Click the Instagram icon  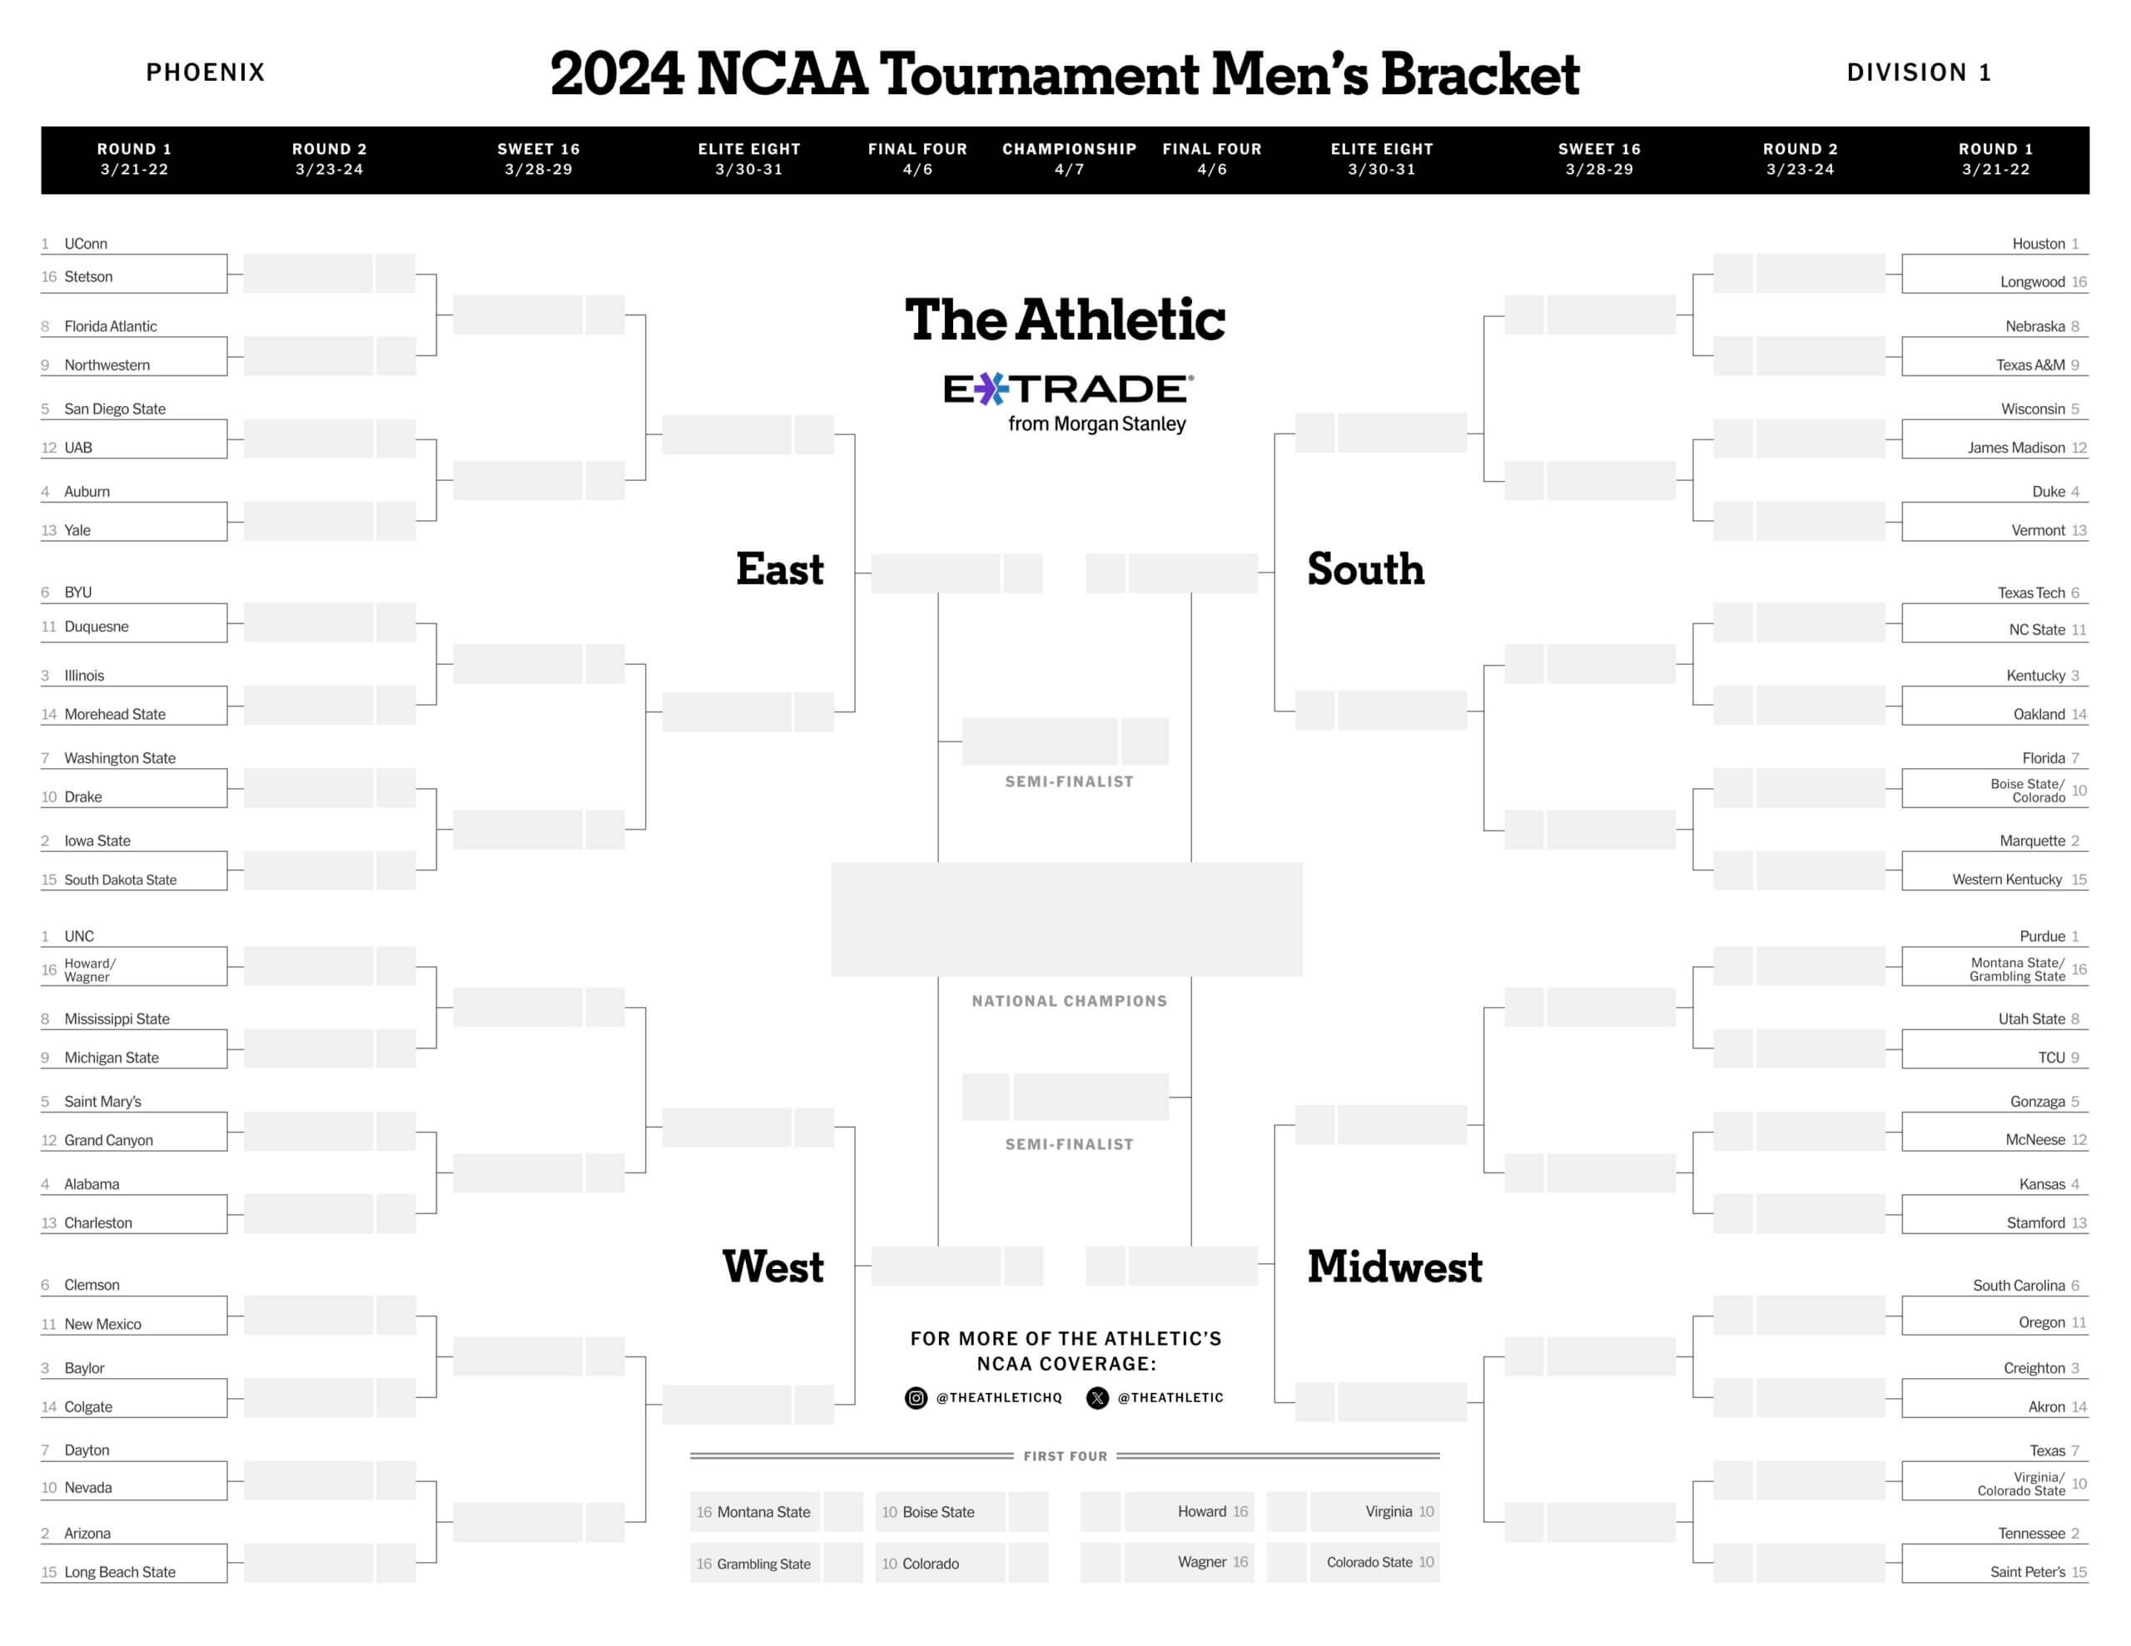tap(915, 1397)
